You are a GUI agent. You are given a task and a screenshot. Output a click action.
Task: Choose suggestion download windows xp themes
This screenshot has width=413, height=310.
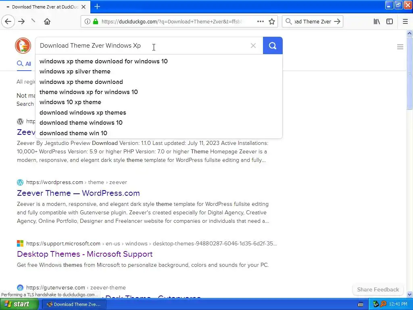click(83, 113)
